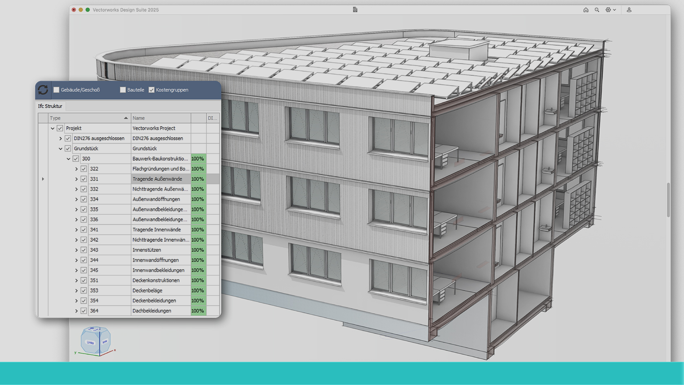Select the Deckenkonstruktionen cell
The height and width of the screenshot is (385, 684).
tap(161, 280)
